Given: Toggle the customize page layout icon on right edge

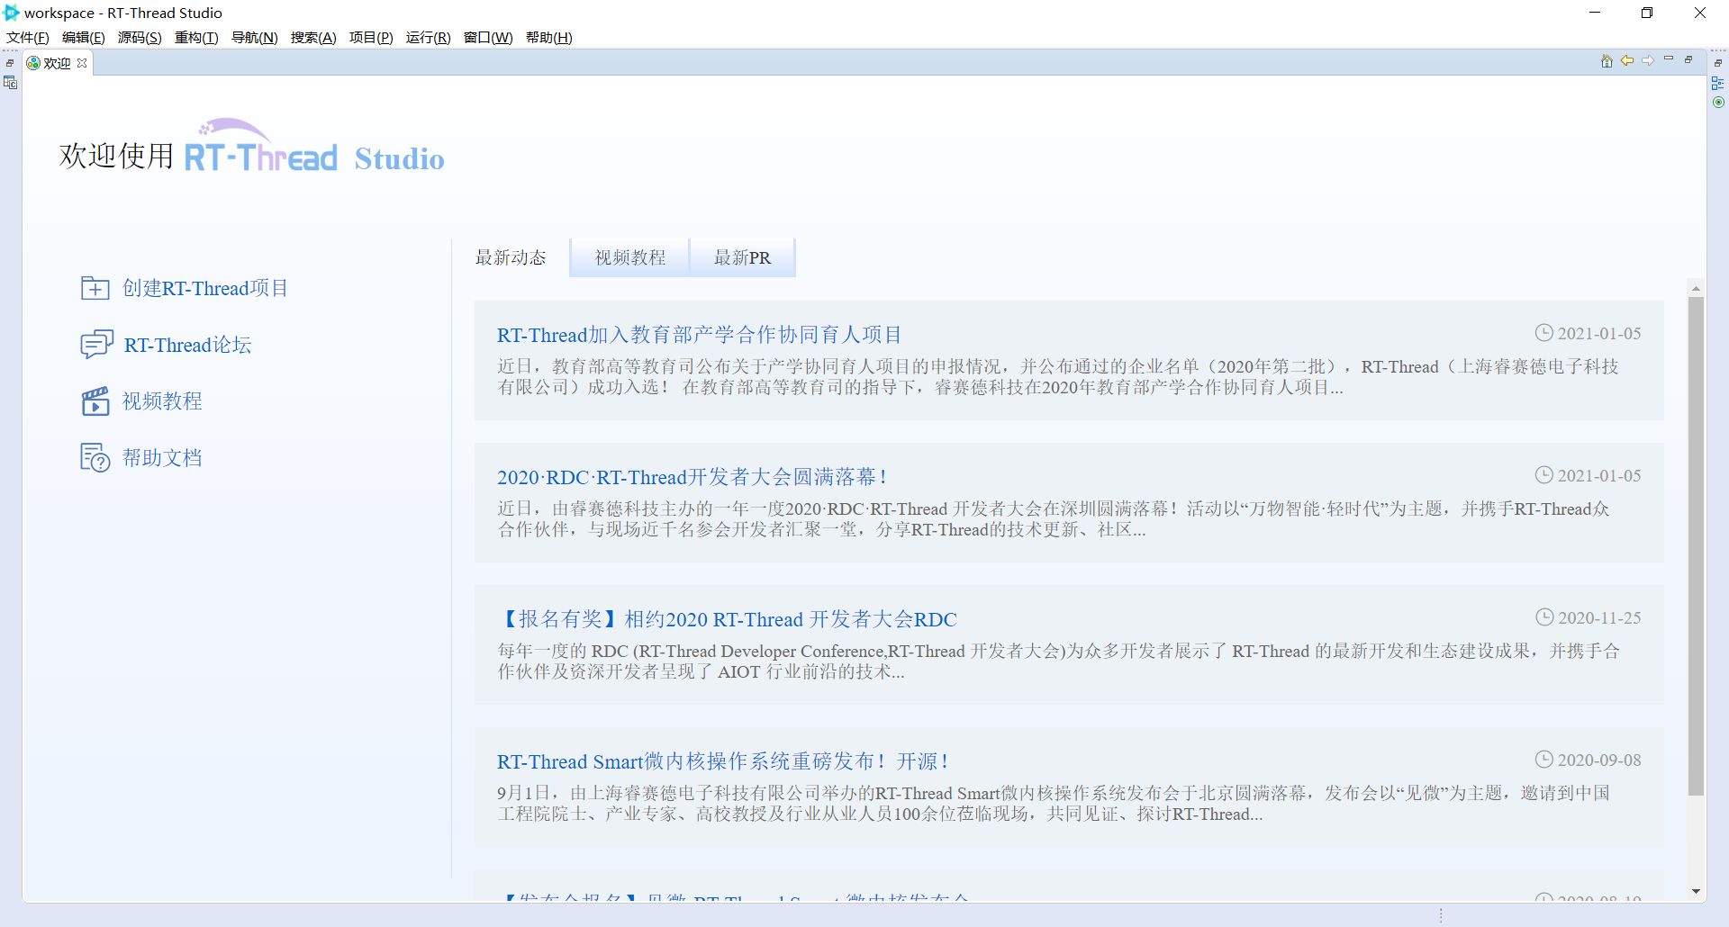Looking at the screenshot, I should 1718,83.
